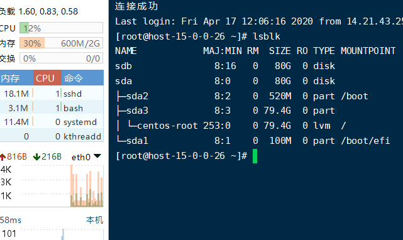Click the lsblk command text in terminal
The width and height of the screenshot is (403, 240).
(267, 36)
